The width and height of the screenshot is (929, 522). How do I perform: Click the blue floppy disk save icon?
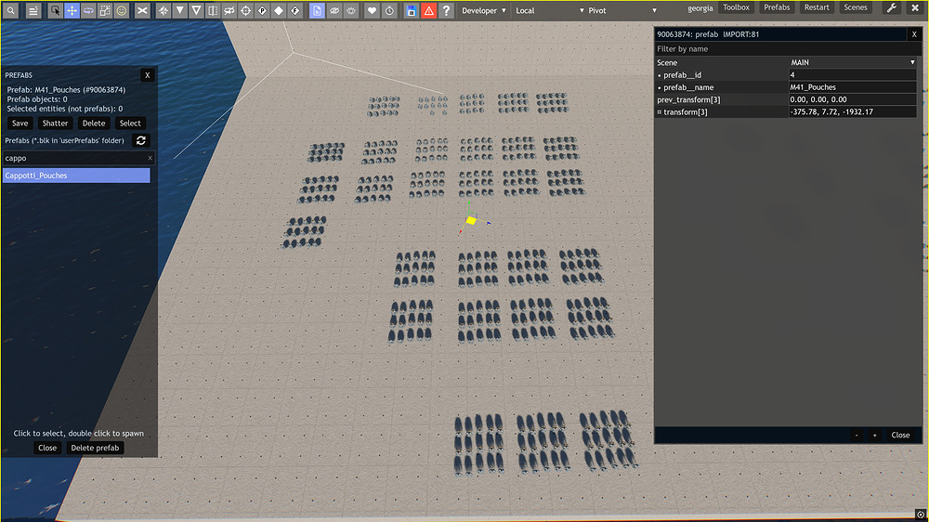[412, 10]
